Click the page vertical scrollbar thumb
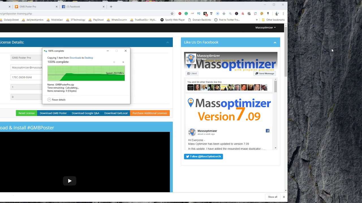The height and width of the screenshot is (203, 362). pos(286,52)
